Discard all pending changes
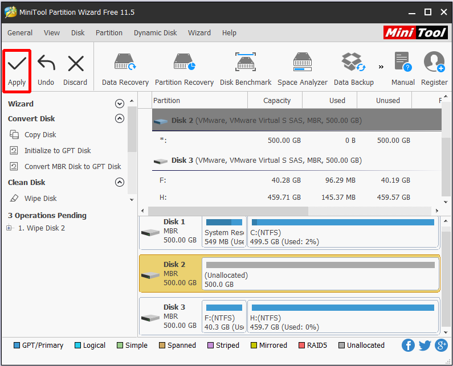453x366 pixels. [75, 71]
